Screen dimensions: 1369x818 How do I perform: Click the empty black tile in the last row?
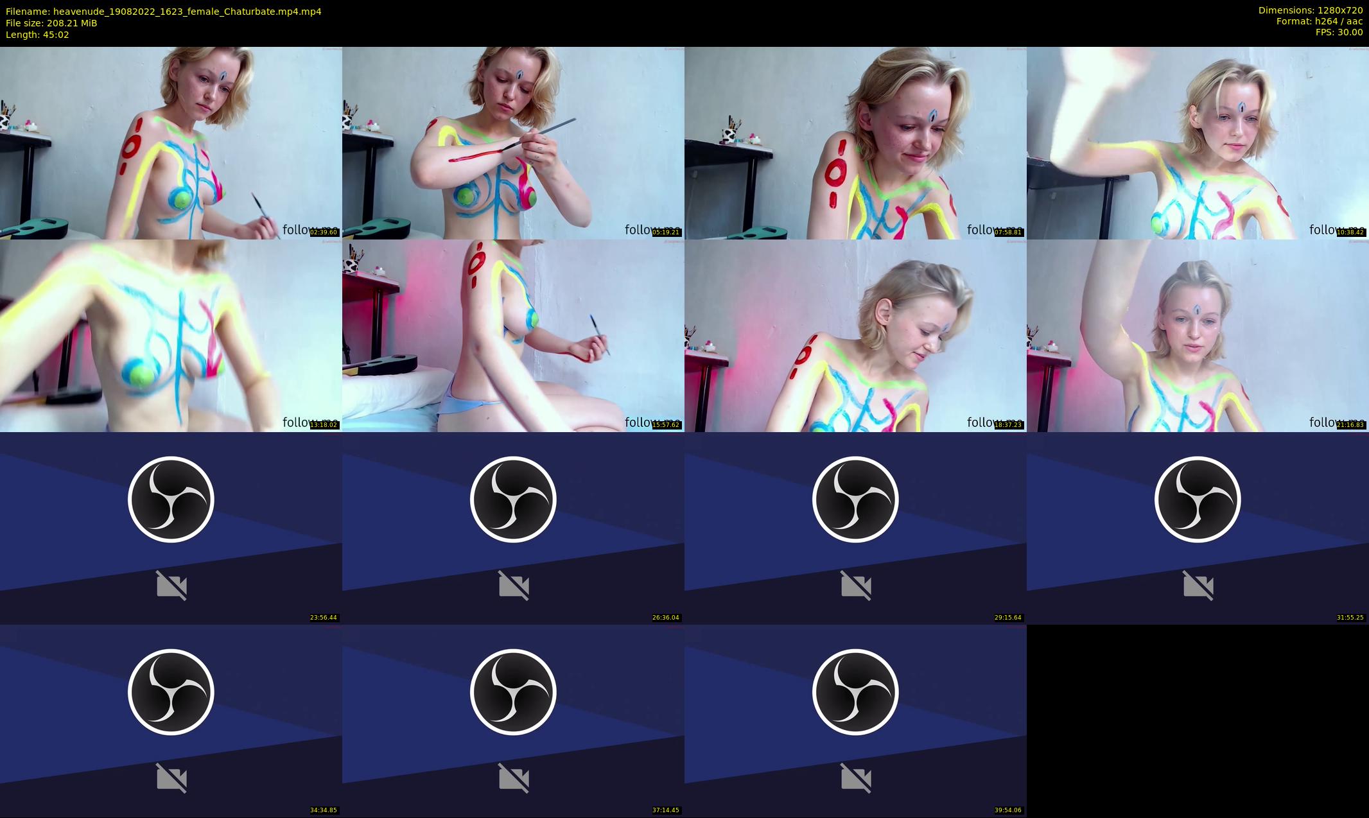click(1198, 720)
